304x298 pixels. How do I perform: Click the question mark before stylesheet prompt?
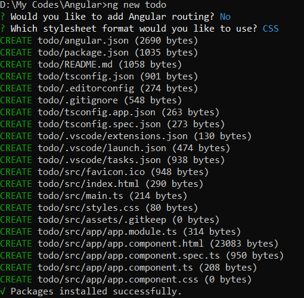[x=2, y=29]
